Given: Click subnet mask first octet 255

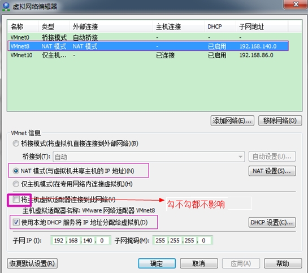Looking at the screenshot, I should (x=160, y=240).
